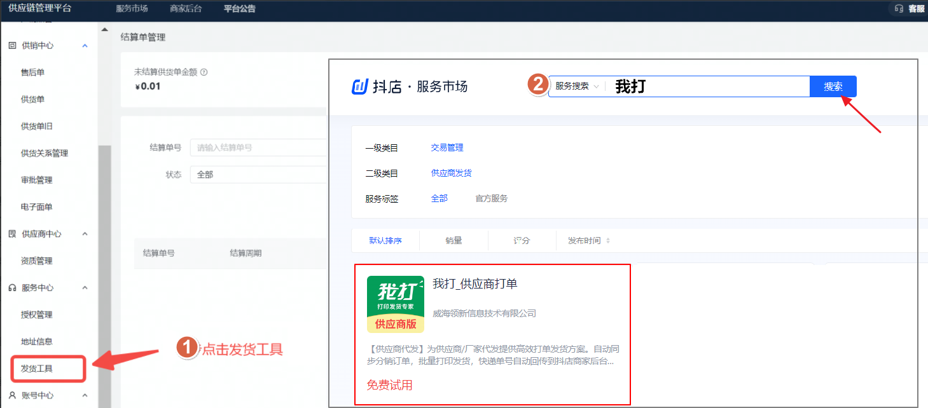Viewport: 928px width, 408px height.
Task: Collapse the 服务中心 sidebar section
Action: pos(85,288)
